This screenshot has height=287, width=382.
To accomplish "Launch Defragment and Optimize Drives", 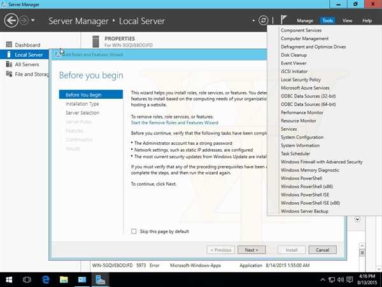I will 313,47.
